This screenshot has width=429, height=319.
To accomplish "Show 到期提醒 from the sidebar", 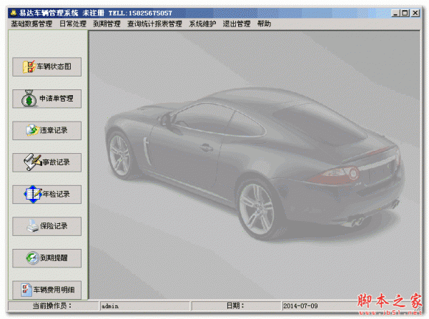I will click(x=46, y=258).
